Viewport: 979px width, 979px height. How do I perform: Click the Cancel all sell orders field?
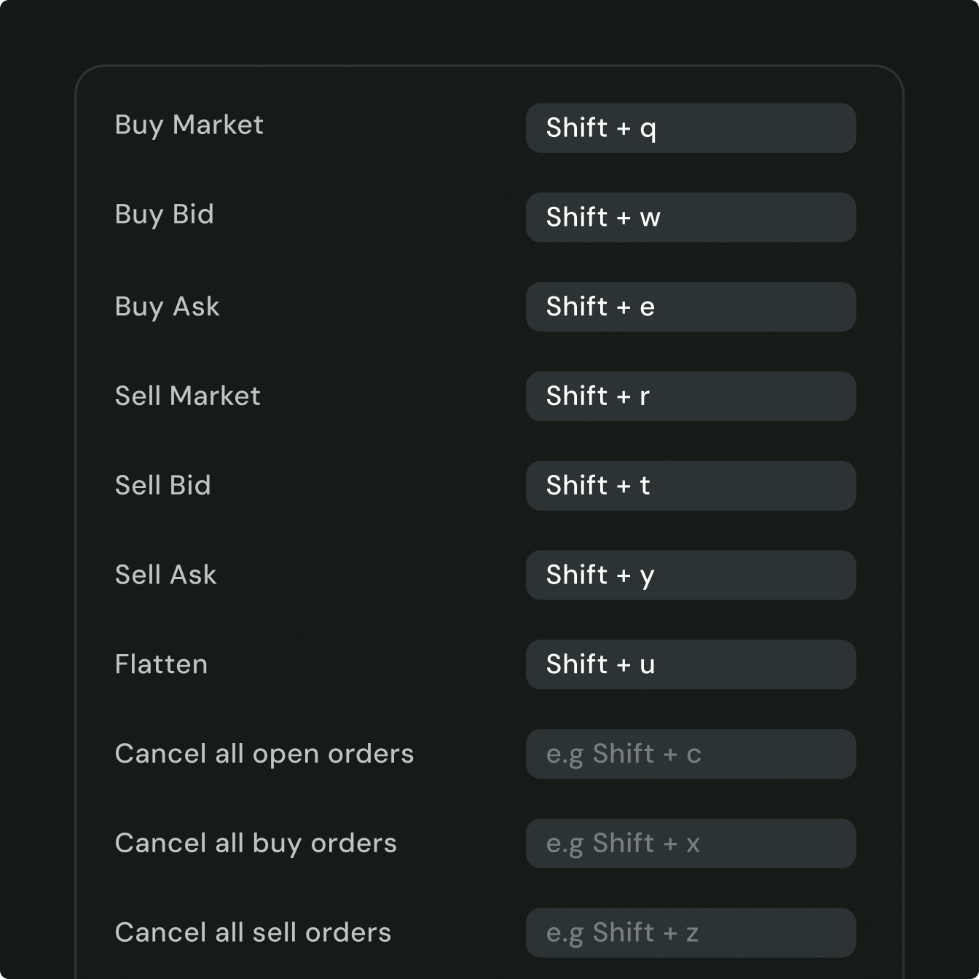click(x=691, y=933)
